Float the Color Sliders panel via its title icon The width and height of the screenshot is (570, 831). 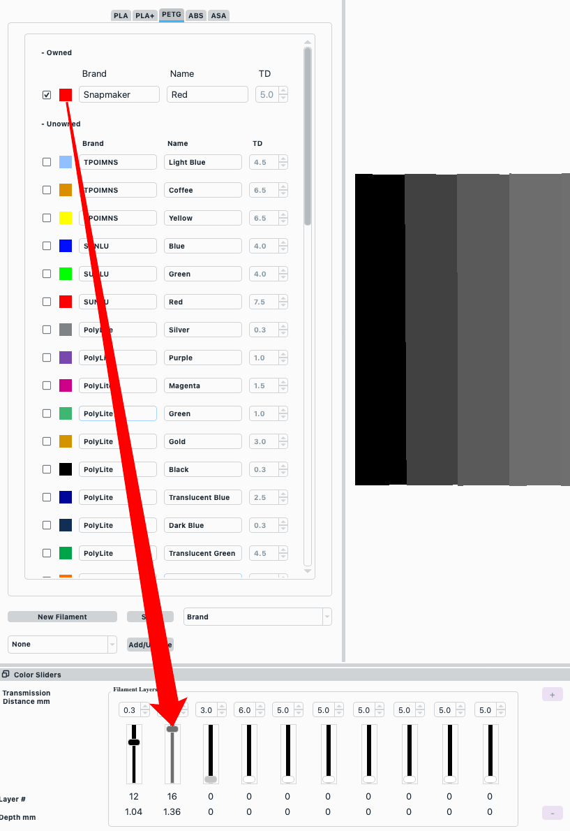click(6, 674)
